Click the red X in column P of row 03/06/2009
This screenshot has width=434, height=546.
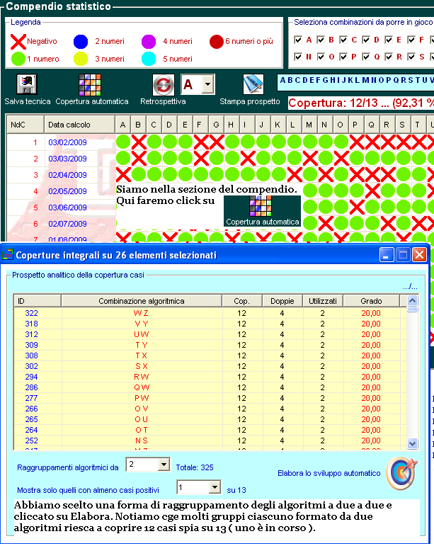coord(357,207)
